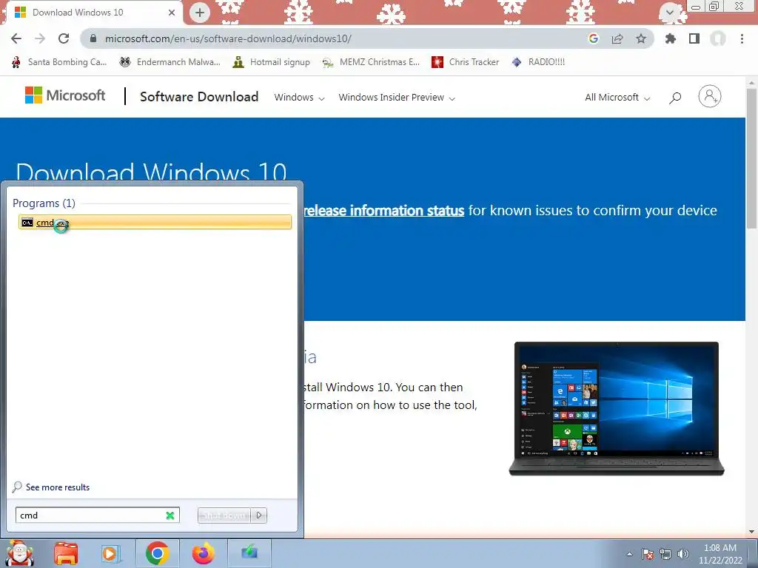Open the Chris Tracker bookmark
The width and height of the screenshot is (758, 568).
pyautogui.click(x=465, y=62)
